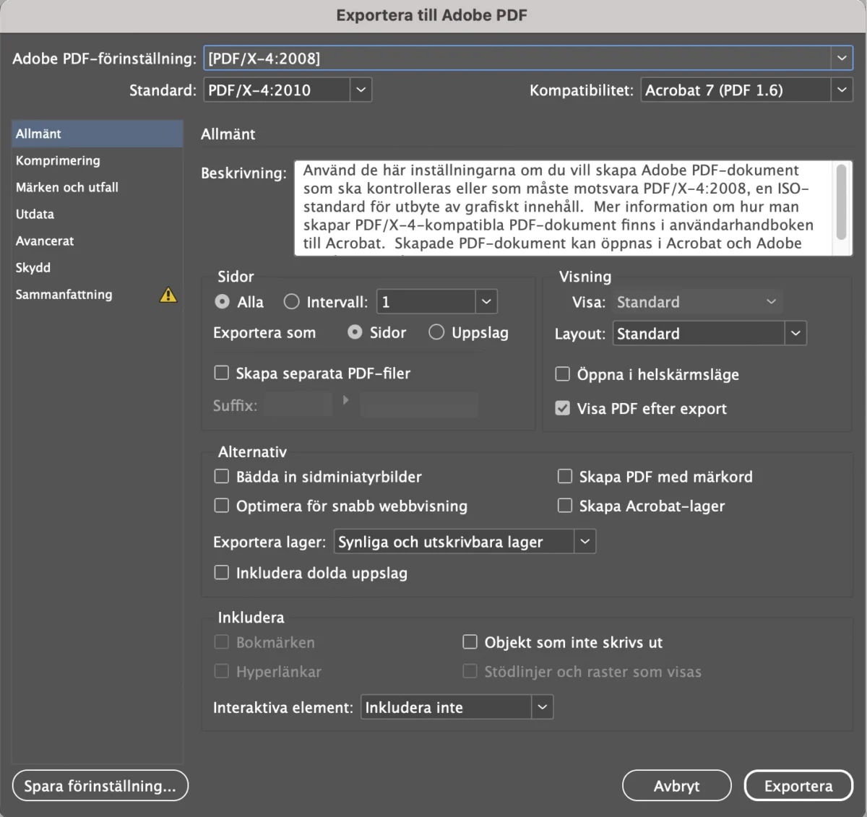Switch to the Skydd panel
The width and height of the screenshot is (867, 817).
98,267
